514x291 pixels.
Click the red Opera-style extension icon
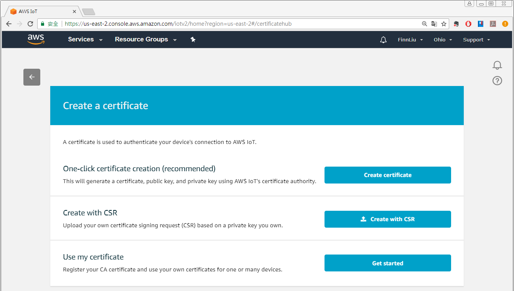468,24
